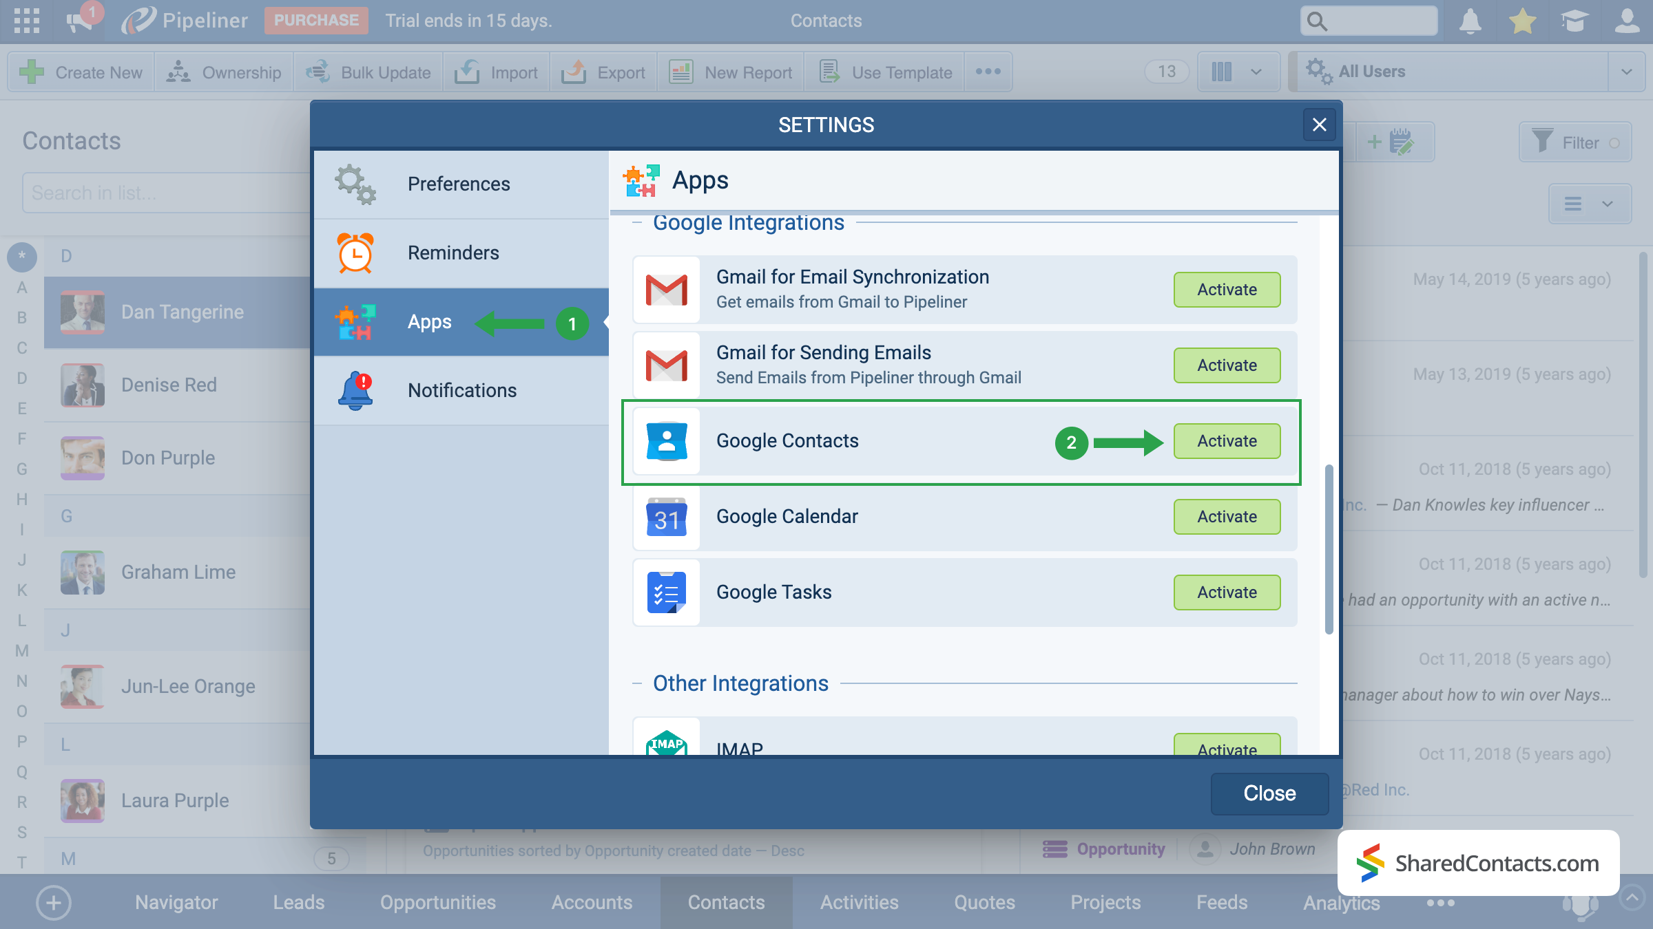Open bottom bar more options ellipsis

pyautogui.click(x=1440, y=904)
